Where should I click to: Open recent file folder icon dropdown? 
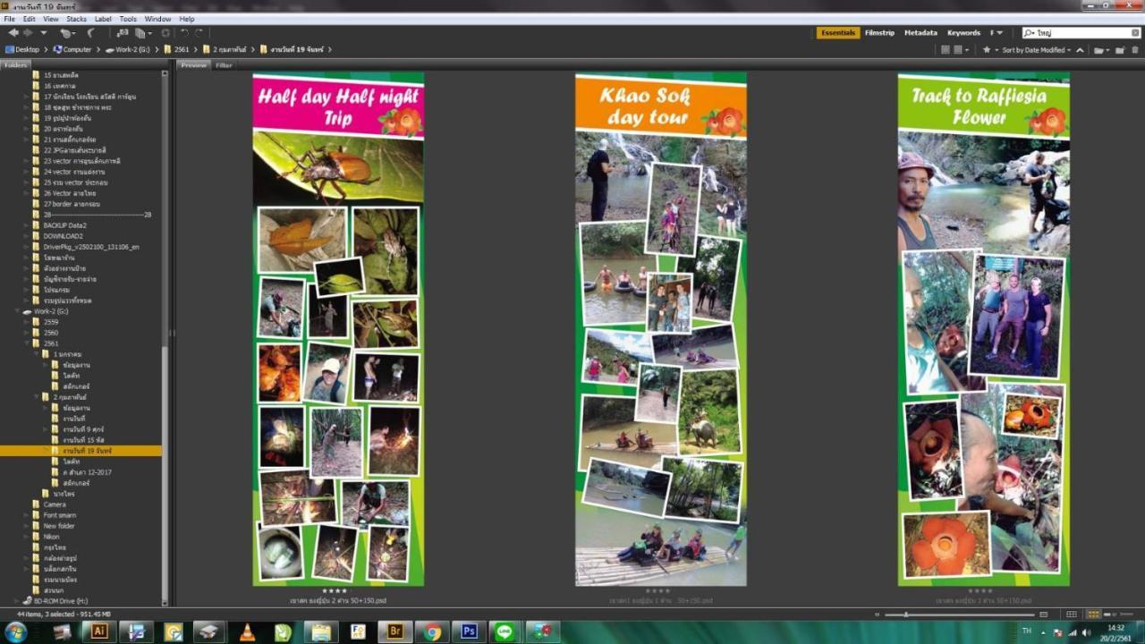pyautogui.click(x=1102, y=50)
